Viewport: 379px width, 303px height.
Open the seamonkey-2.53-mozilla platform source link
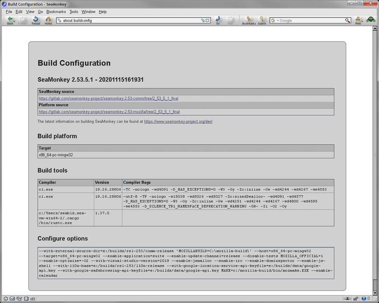109,112
